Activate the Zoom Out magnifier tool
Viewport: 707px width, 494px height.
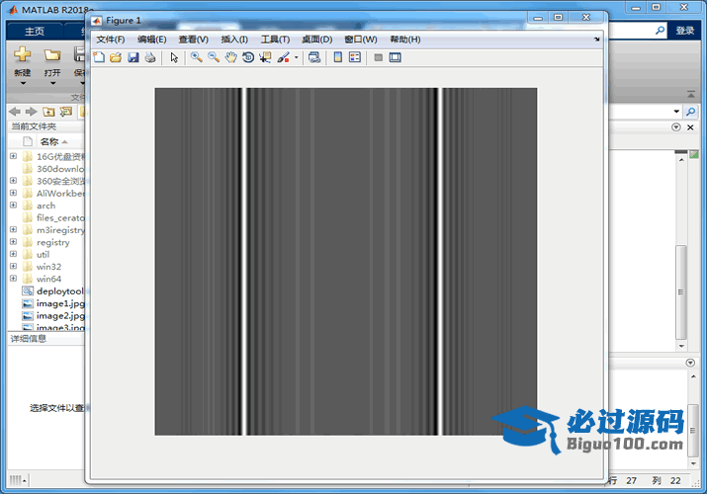pyautogui.click(x=214, y=57)
